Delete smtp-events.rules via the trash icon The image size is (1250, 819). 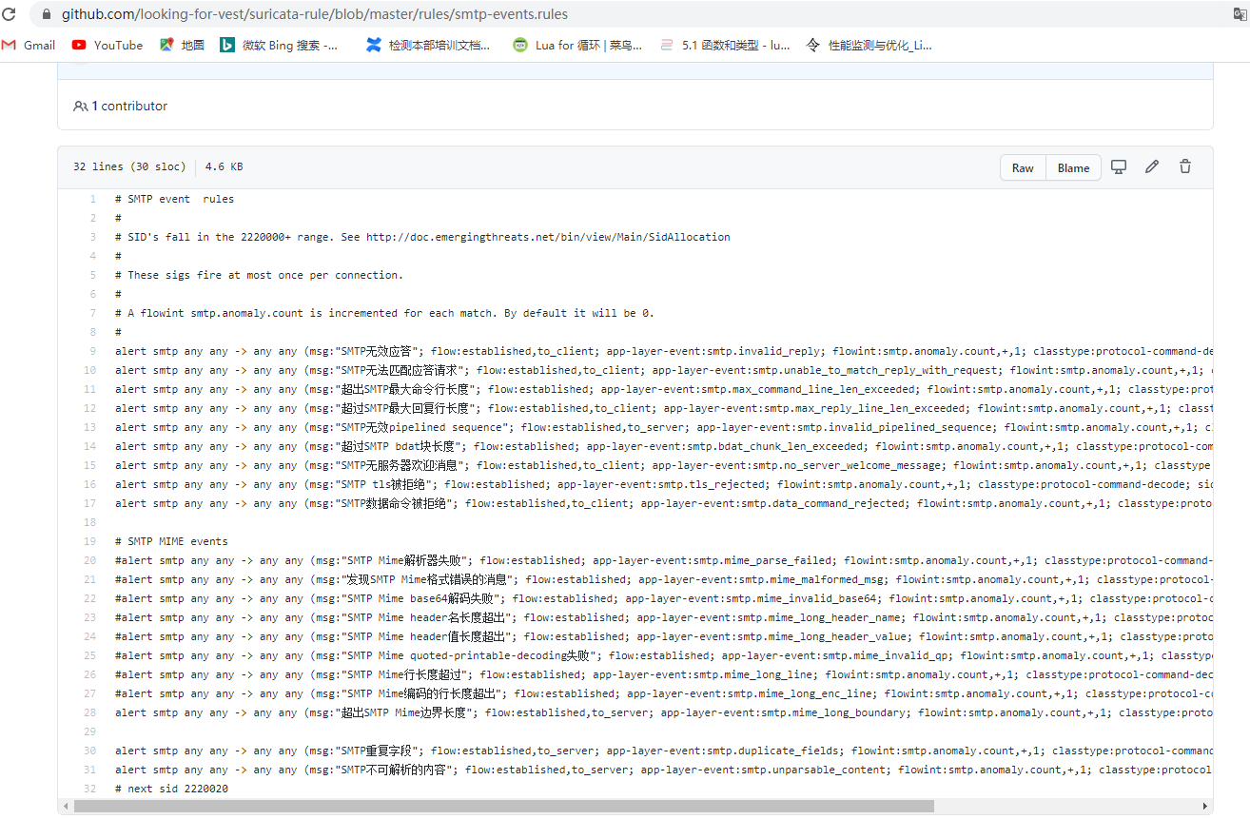(x=1184, y=166)
